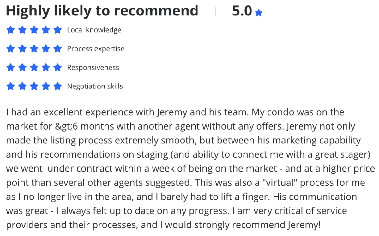Click the Local knowledge label
379x236 pixels.
pos(94,30)
